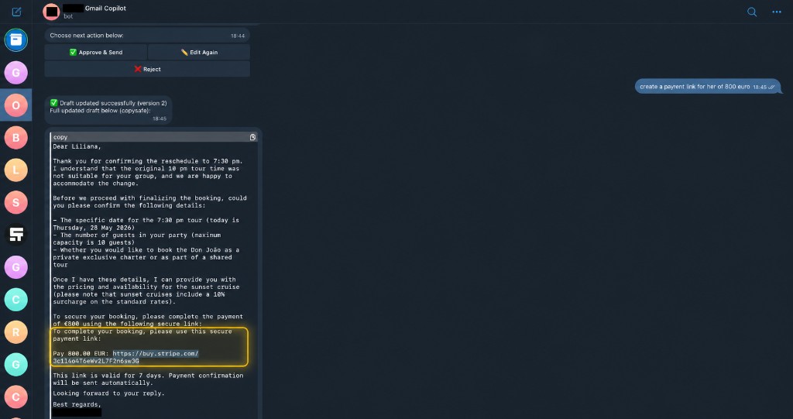This screenshot has height=419, width=793.
Task: Click the "Dear Liliana," line
Action: click(x=77, y=146)
